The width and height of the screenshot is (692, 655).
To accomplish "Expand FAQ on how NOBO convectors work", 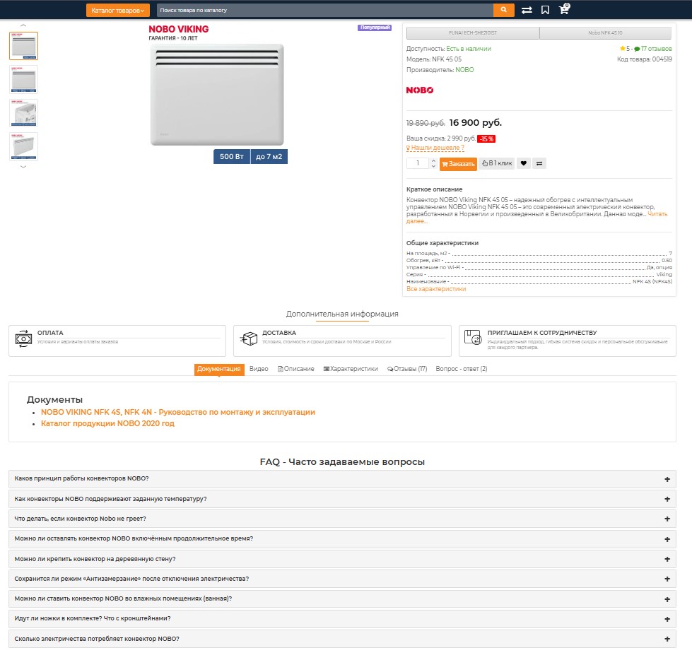I will [x=342, y=479].
